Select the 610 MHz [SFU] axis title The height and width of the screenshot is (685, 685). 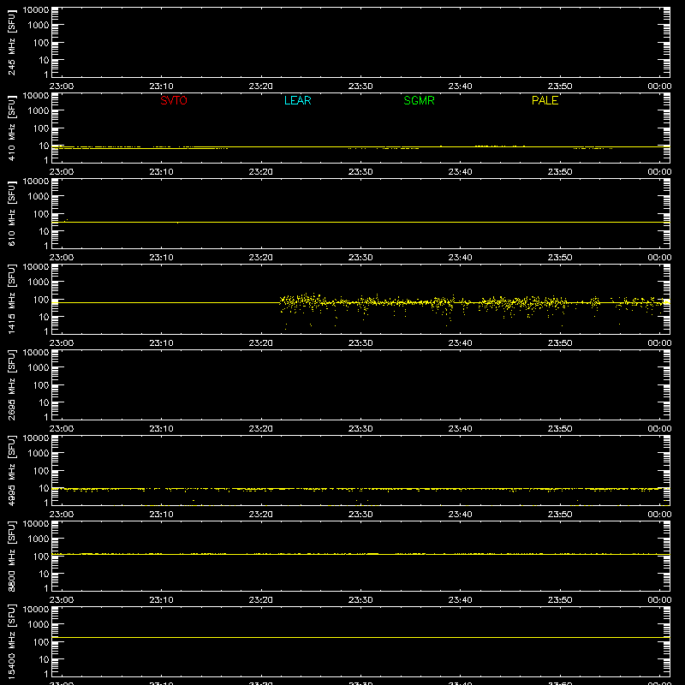tap(12, 213)
